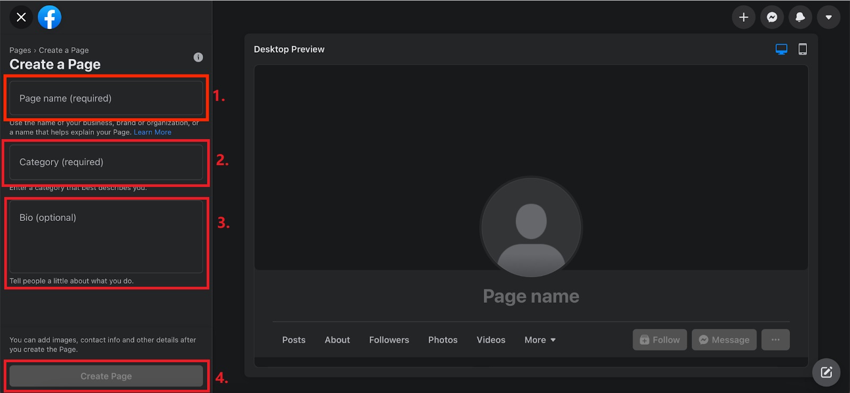Open the Notifications bell icon
The width and height of the screenshot is (850, 393).
click(x=800, y=18)
